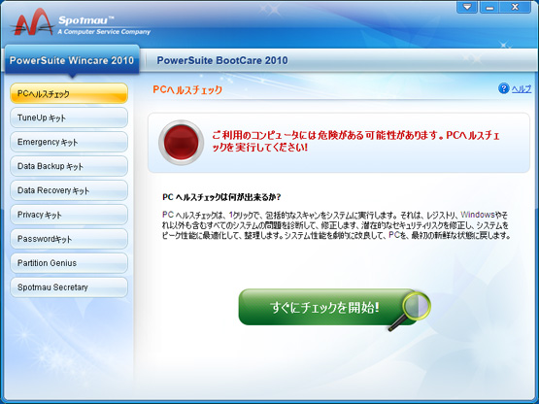This screenshot has height=404, width=539.
Task: Open the Password キット section
Action: tap(69, 239)
